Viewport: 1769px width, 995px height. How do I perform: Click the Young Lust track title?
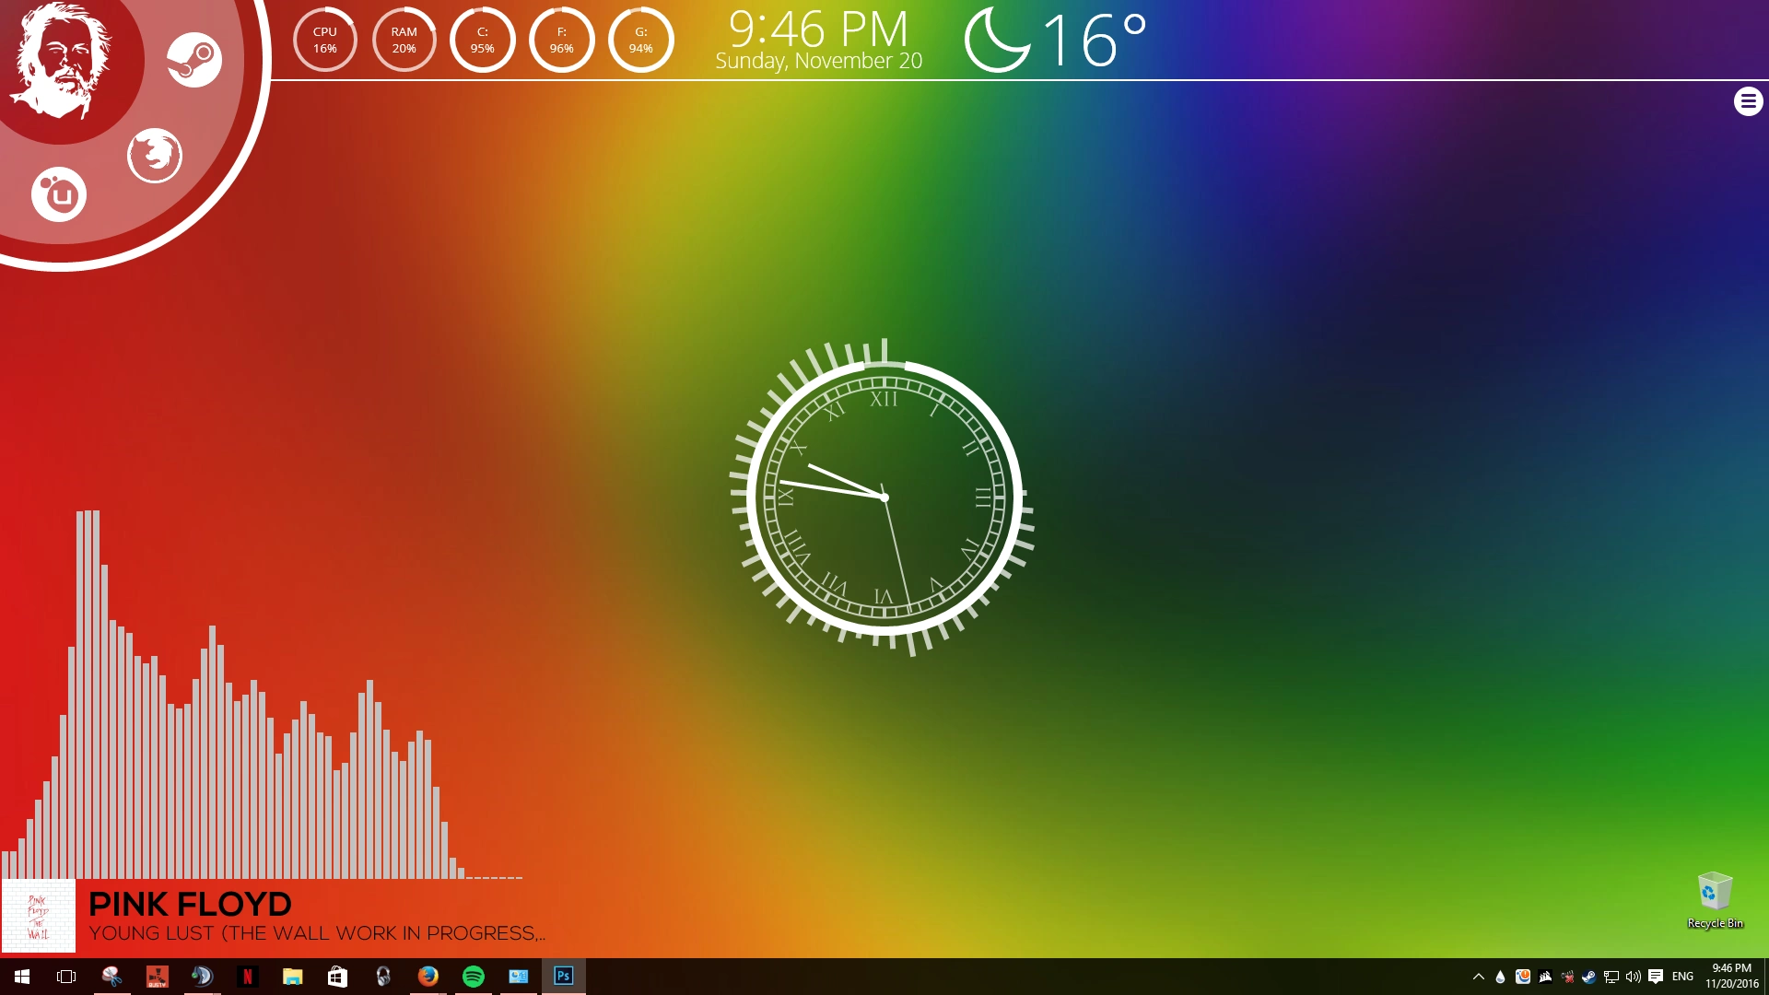pos(317,933)
